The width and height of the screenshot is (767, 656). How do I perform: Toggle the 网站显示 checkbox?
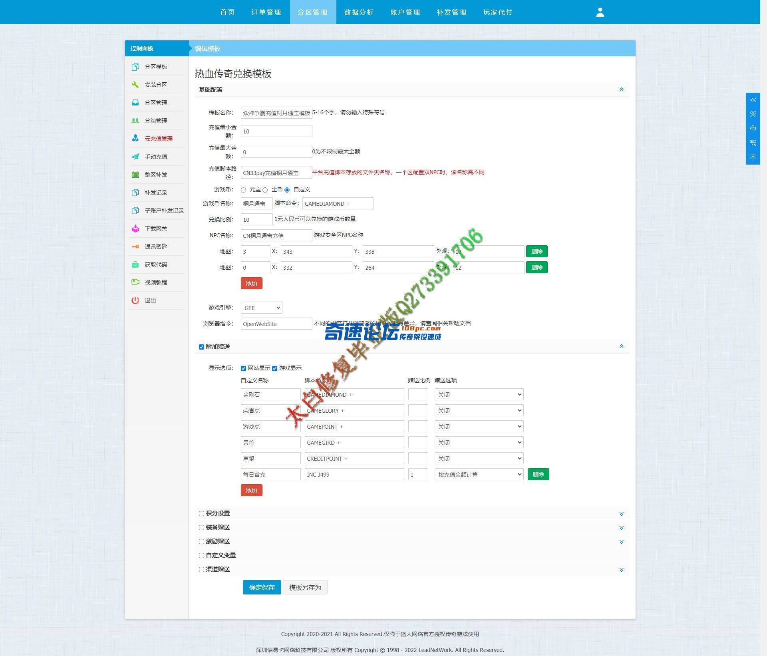click(243, 368)
